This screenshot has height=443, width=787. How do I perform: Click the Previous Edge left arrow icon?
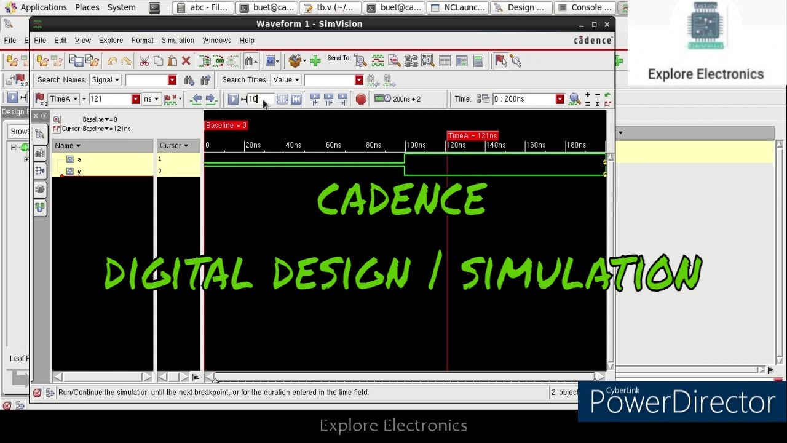(x=197, y=99)
